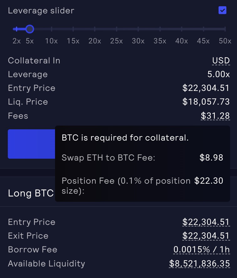Set leverage slider to 15x mark

point(73,29)
